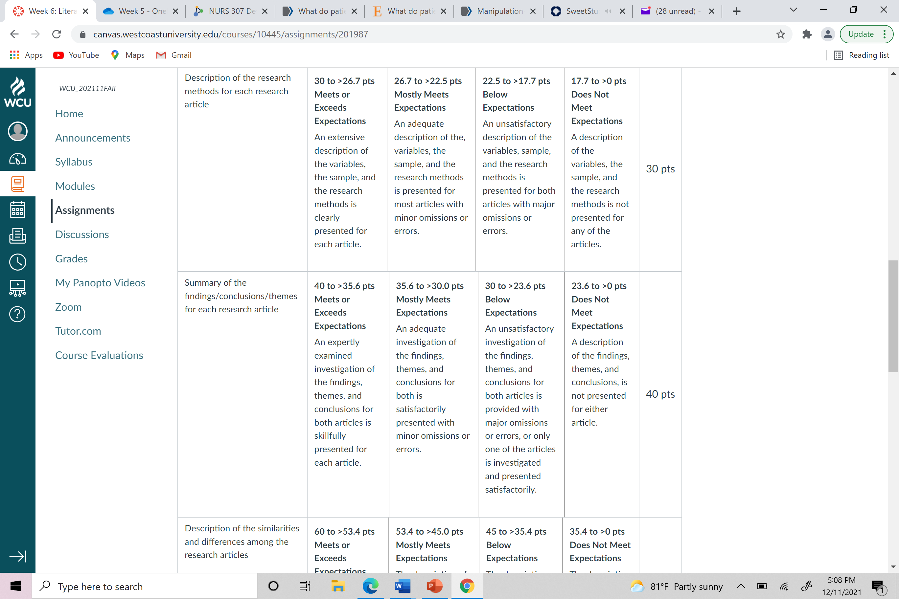
Task: Open File Explorer from taskbar
Action: (338, 586)
